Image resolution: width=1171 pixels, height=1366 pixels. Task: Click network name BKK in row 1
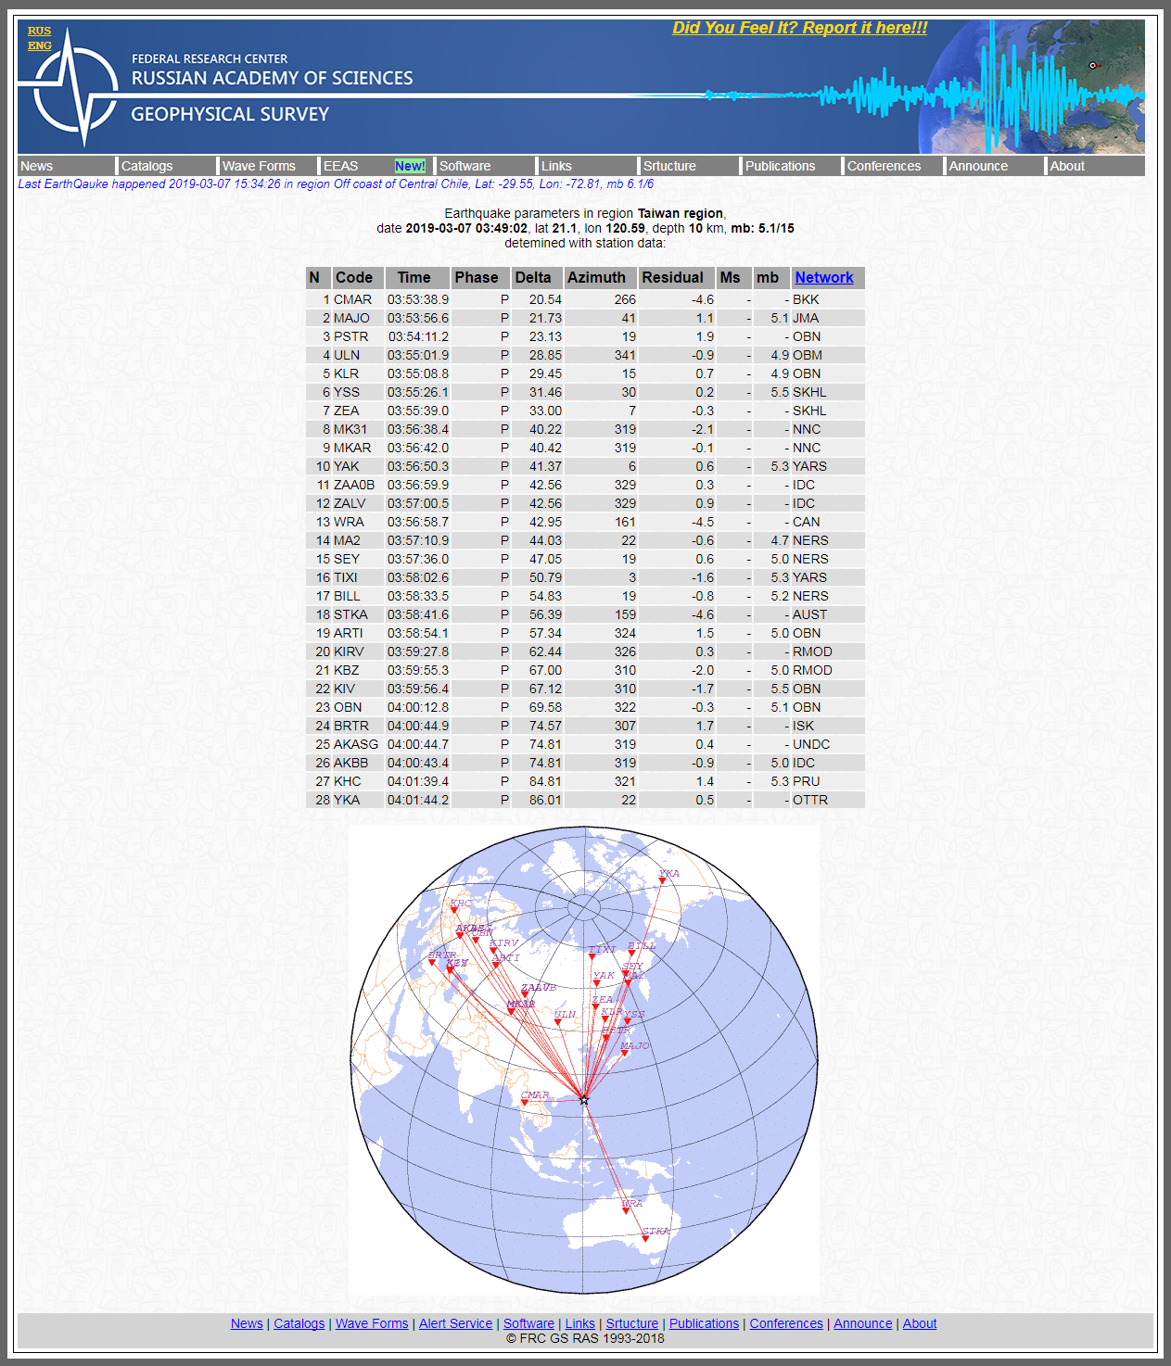pyautogui.click(x=806, y=299)
